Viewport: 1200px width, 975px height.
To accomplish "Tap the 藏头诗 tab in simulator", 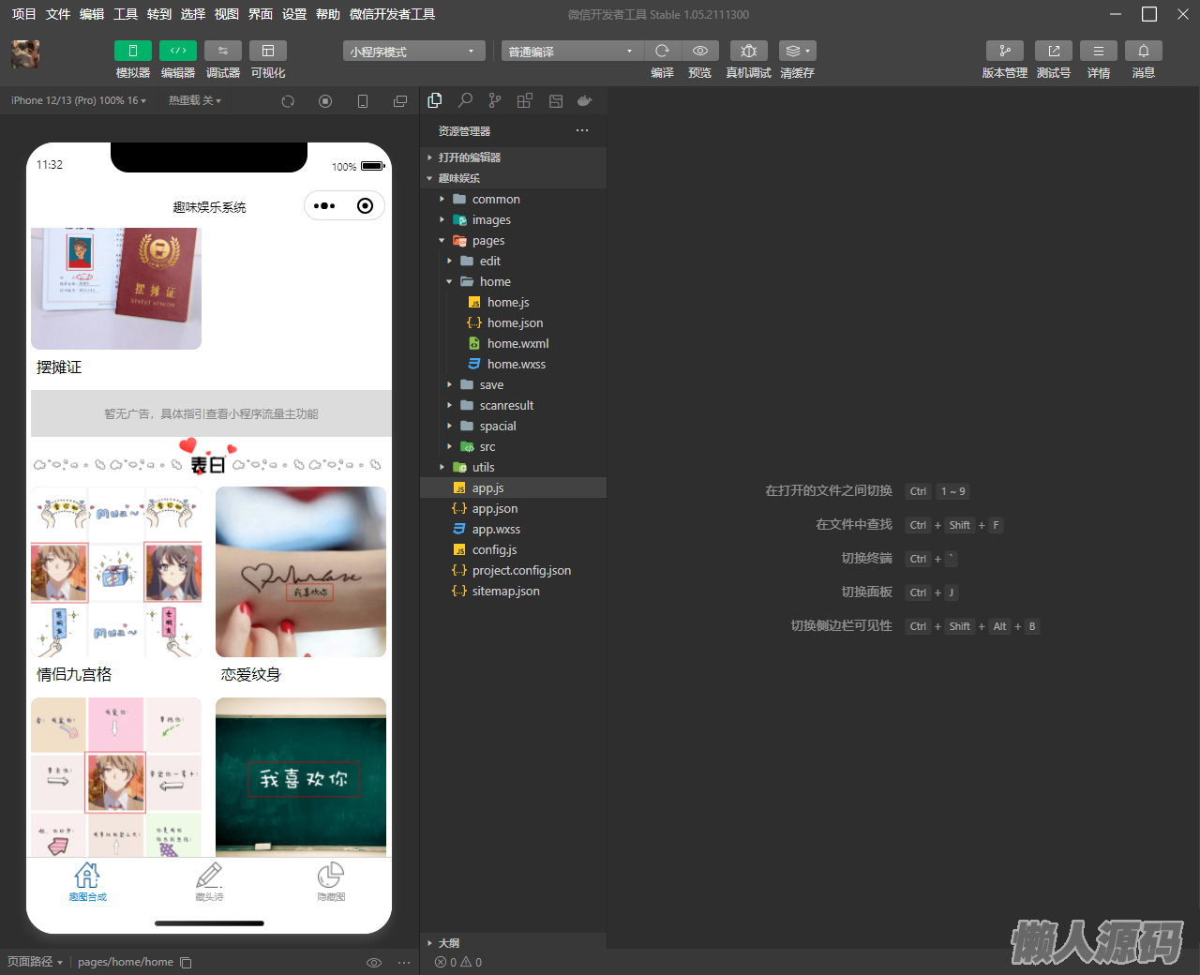I will pos(209,882).
